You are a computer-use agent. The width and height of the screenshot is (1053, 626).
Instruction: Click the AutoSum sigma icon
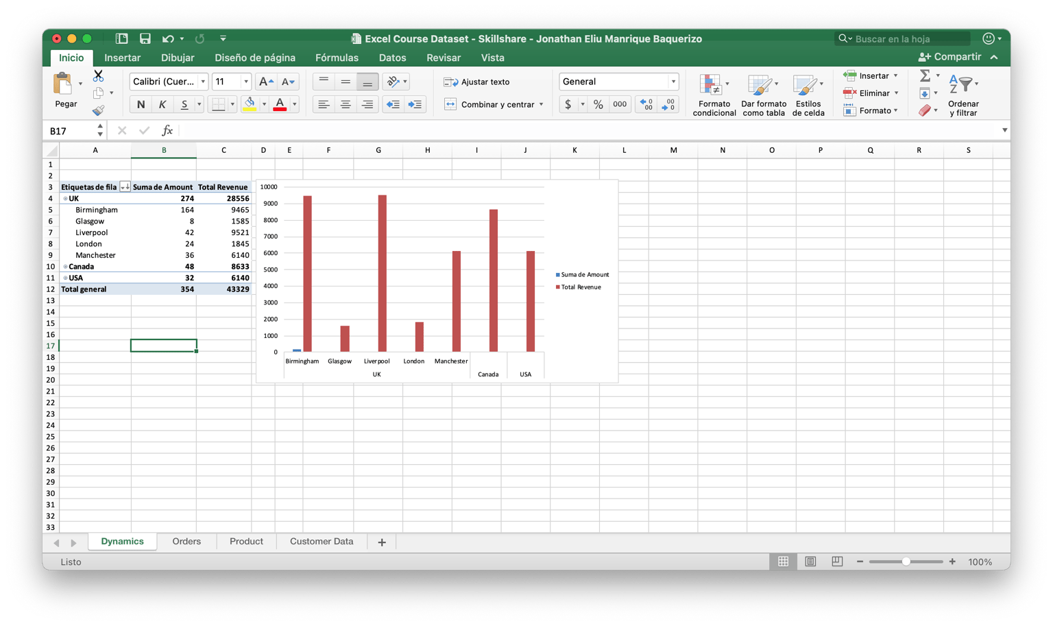(925, 75)
